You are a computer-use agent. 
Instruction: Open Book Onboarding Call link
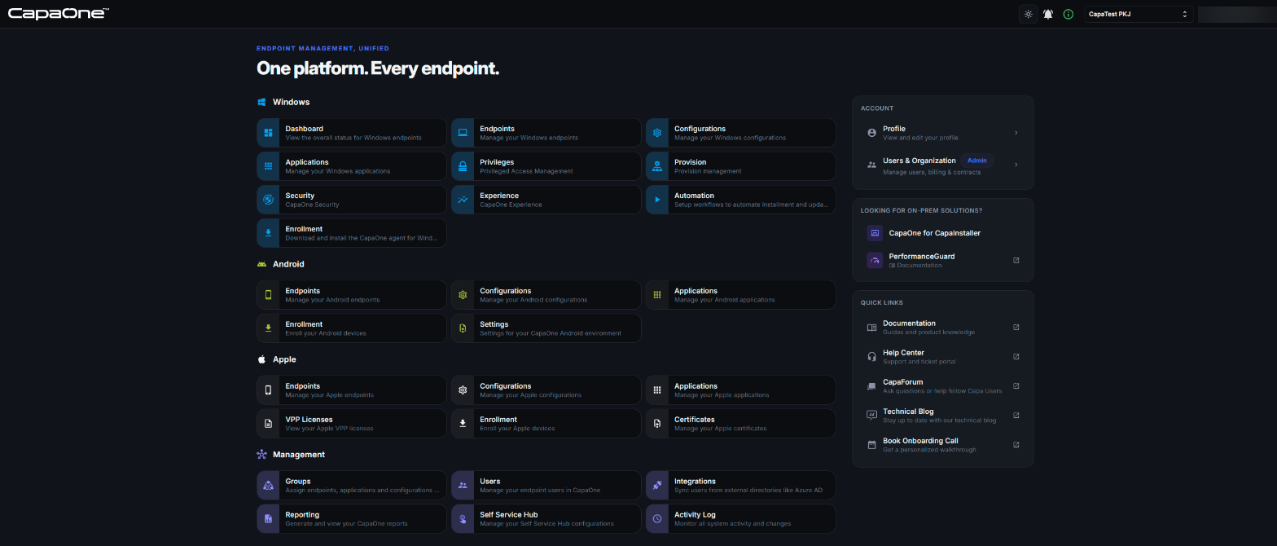click(x=943, y=445)
